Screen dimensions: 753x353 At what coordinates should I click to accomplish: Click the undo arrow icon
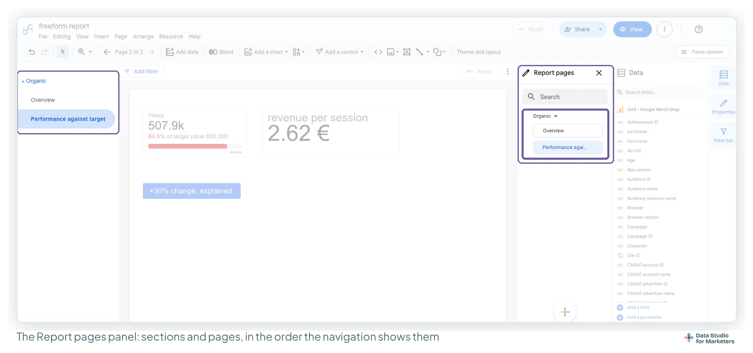click(32, 52)
